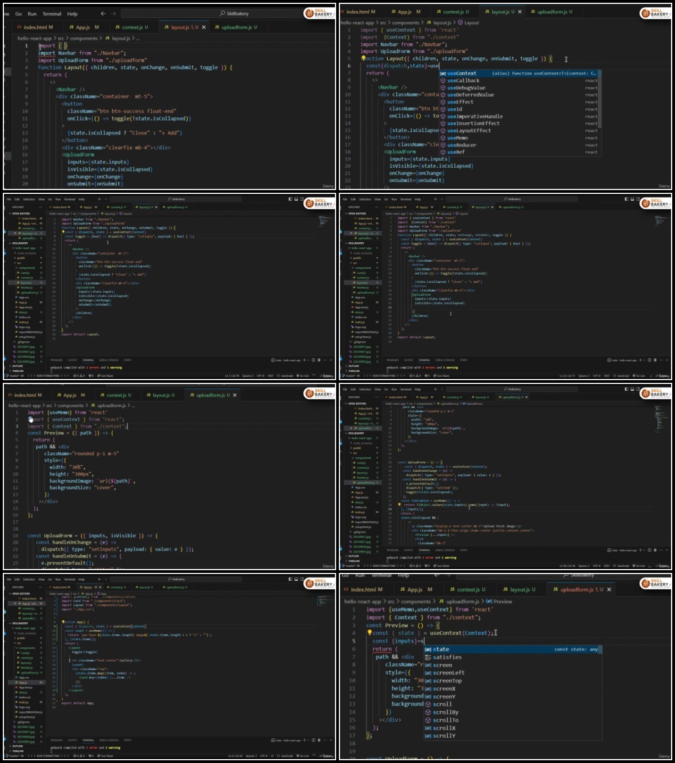
Task: Pick the useInsertionEffect suggestion
Action: [519, 123]
